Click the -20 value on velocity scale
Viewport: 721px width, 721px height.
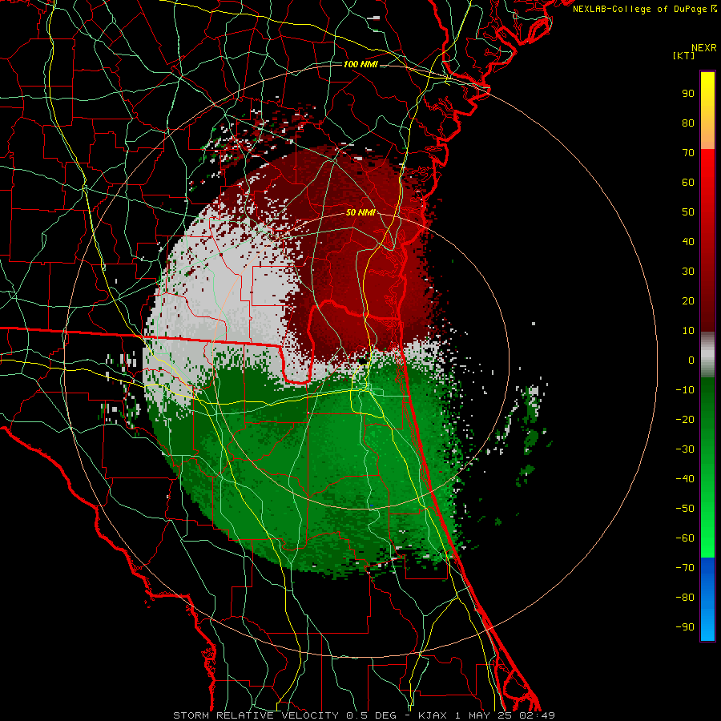685,419
